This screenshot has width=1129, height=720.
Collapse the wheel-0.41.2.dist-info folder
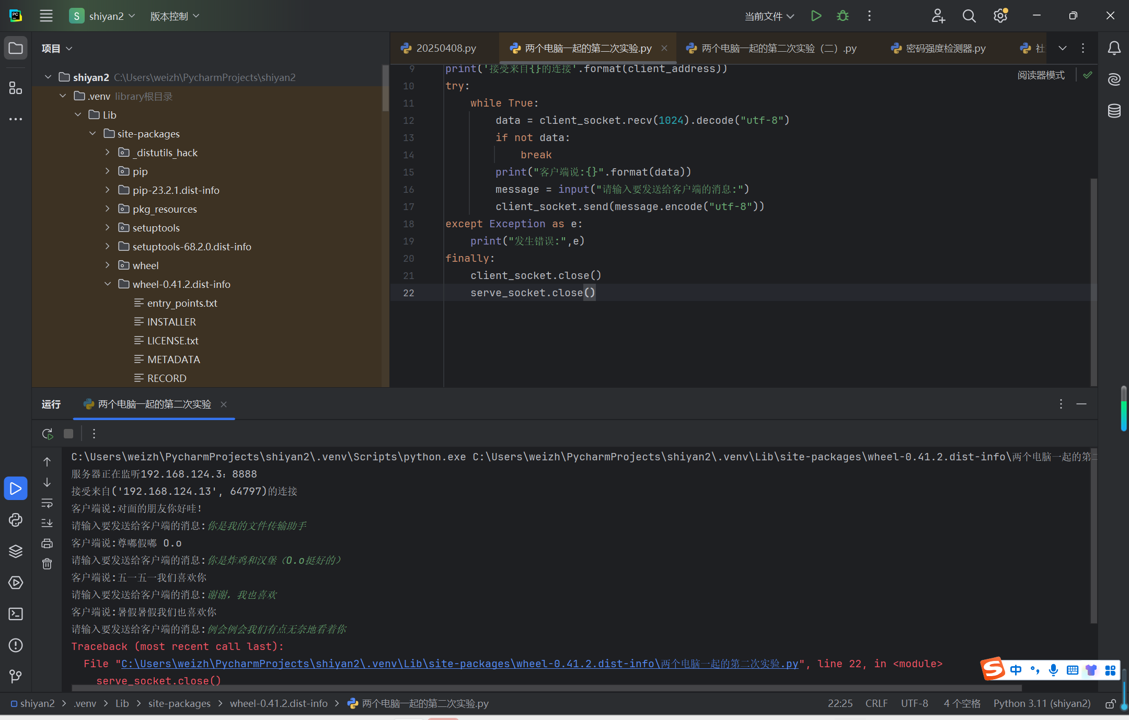tap(108, 284)
